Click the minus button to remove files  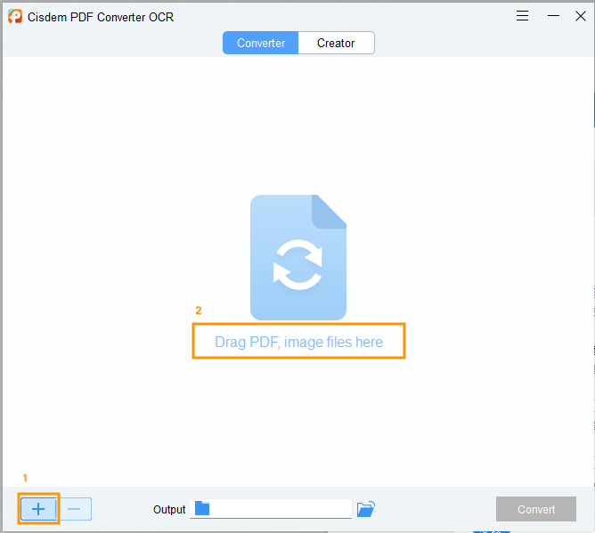tap(74, 509)
